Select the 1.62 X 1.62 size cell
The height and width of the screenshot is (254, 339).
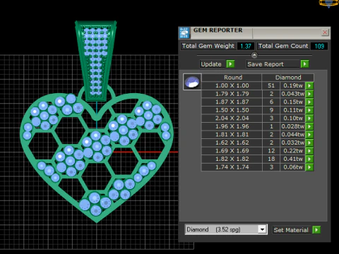232,143
